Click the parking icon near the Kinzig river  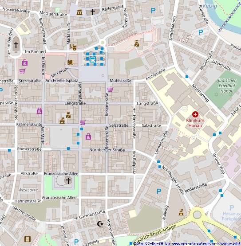pyautogui.click(x=201, y=32)
